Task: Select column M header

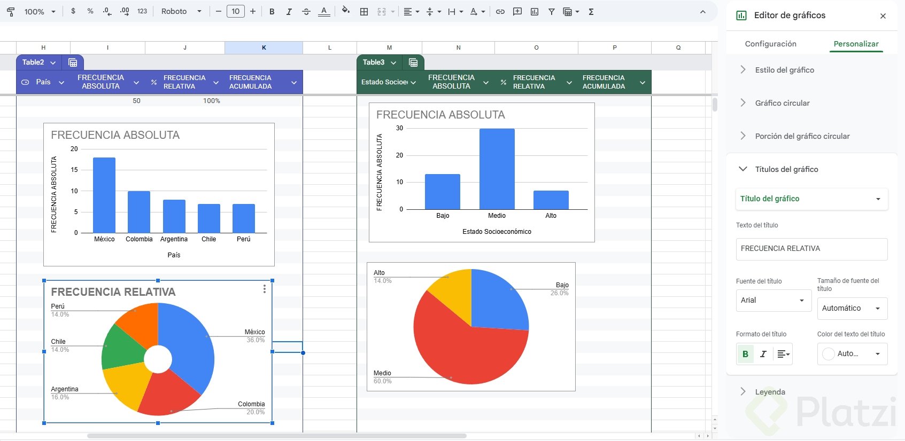Action: click(389, 48)
